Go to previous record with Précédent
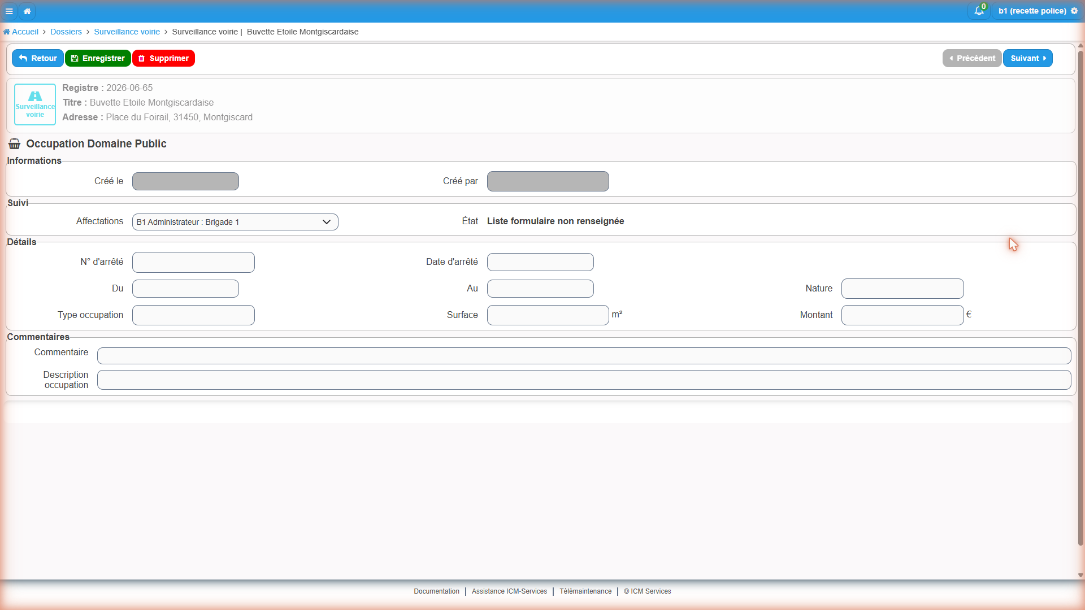 [x=972, y=58]
